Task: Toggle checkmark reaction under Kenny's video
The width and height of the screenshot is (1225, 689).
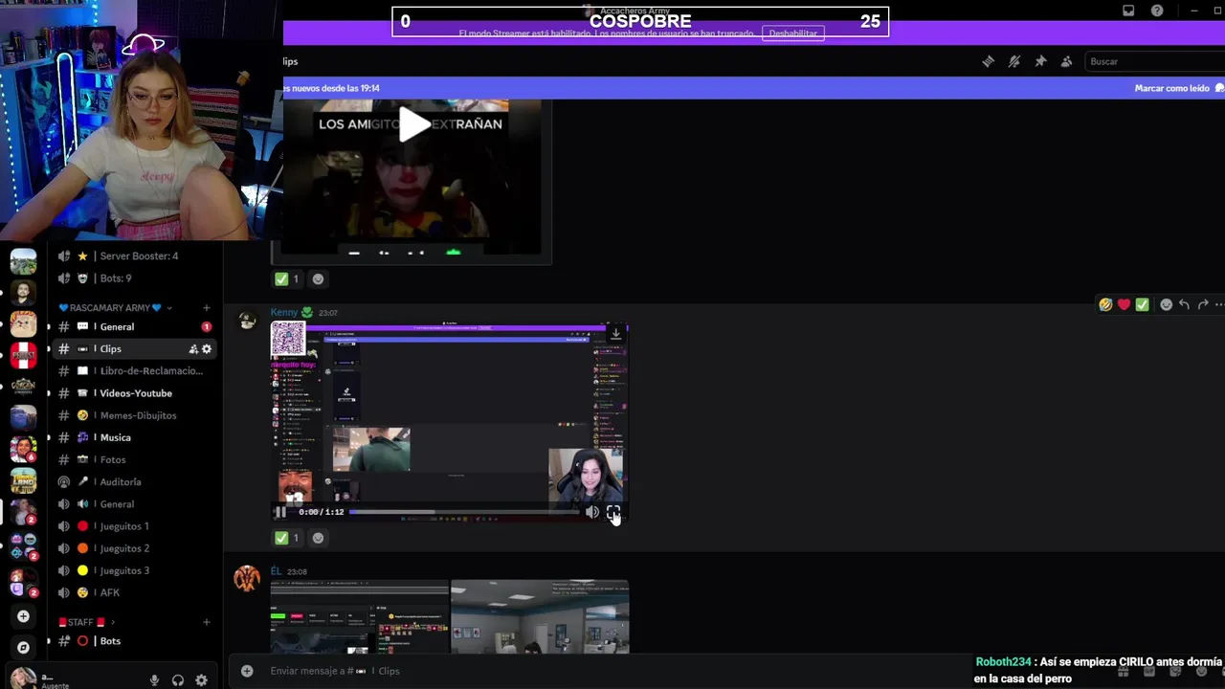Action: tap(288, 538)
